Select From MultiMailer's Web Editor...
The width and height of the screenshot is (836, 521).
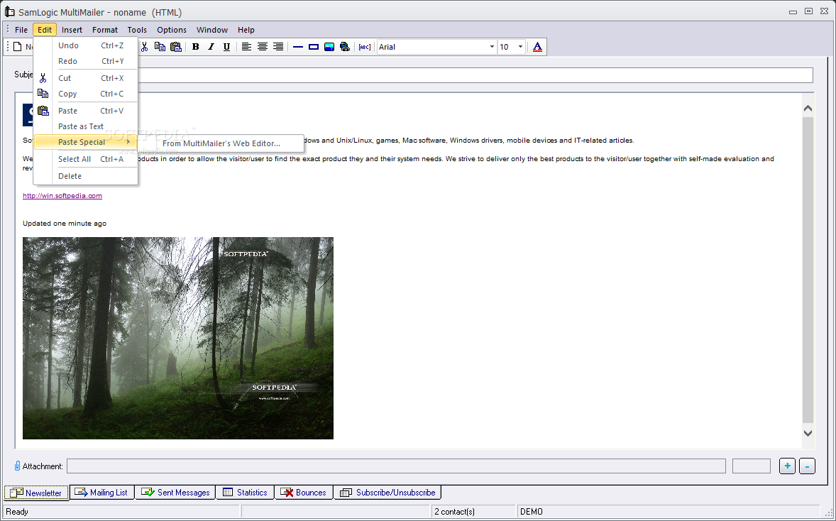click(221, 143)
